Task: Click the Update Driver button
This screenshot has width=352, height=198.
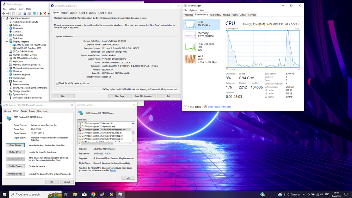Action: [15, 152]
